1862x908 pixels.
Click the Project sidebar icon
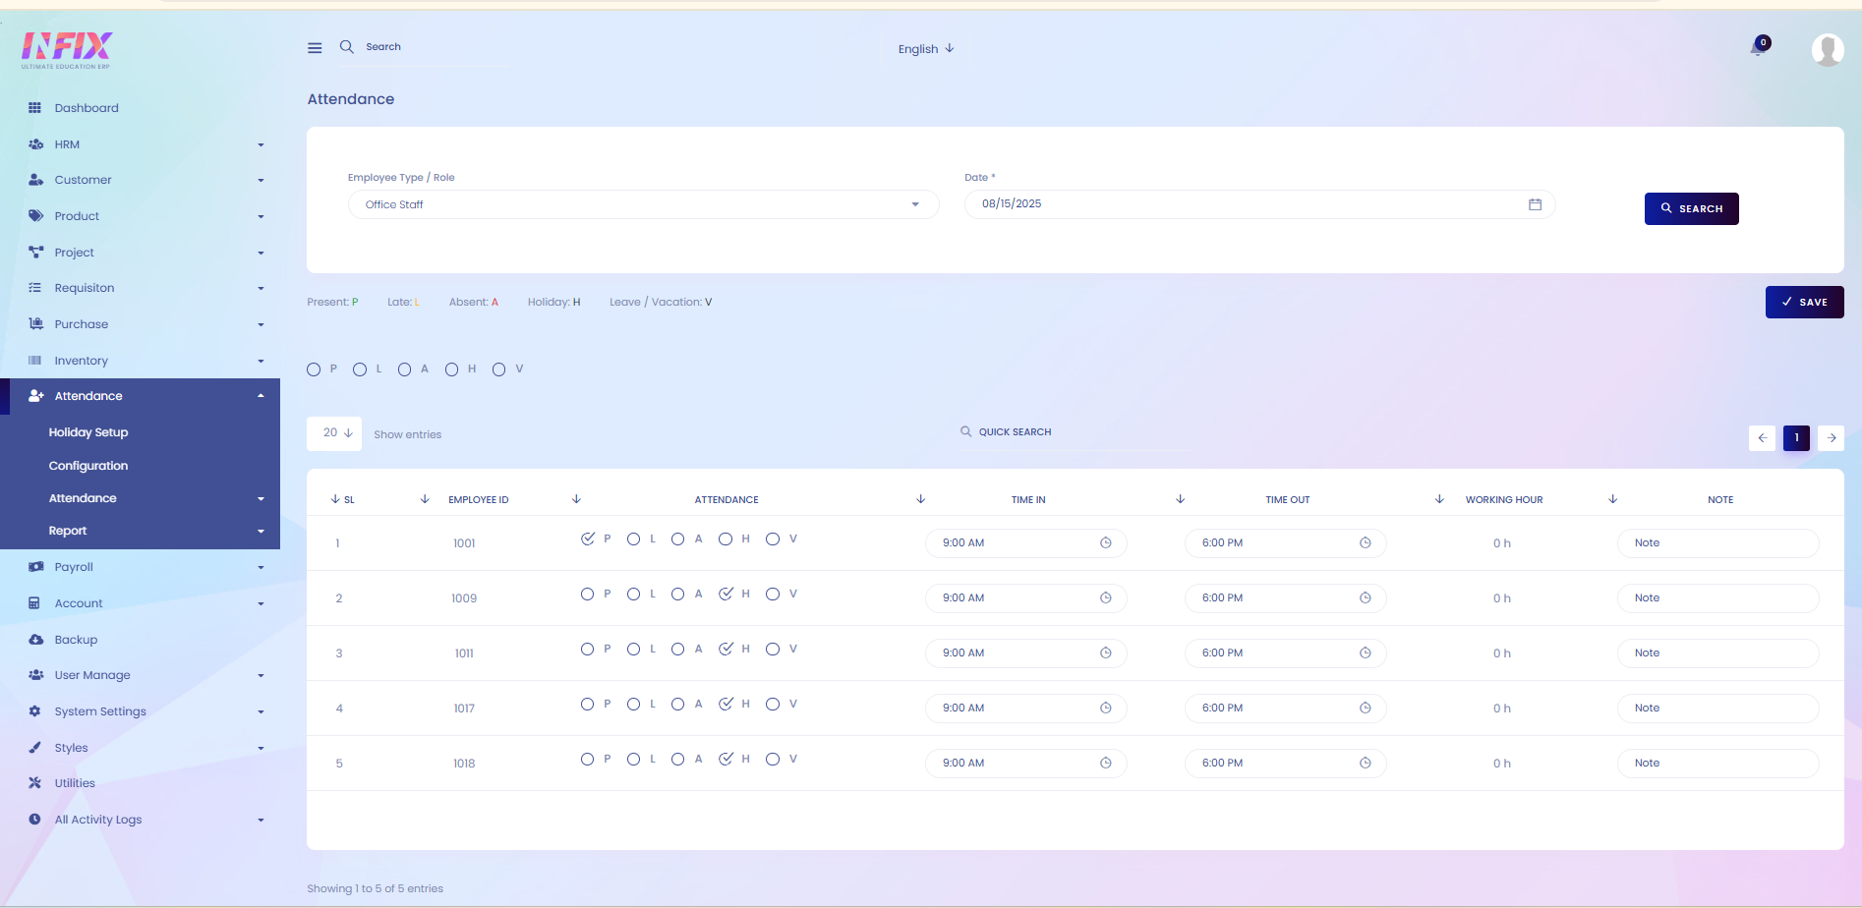[x=35, y=253]
